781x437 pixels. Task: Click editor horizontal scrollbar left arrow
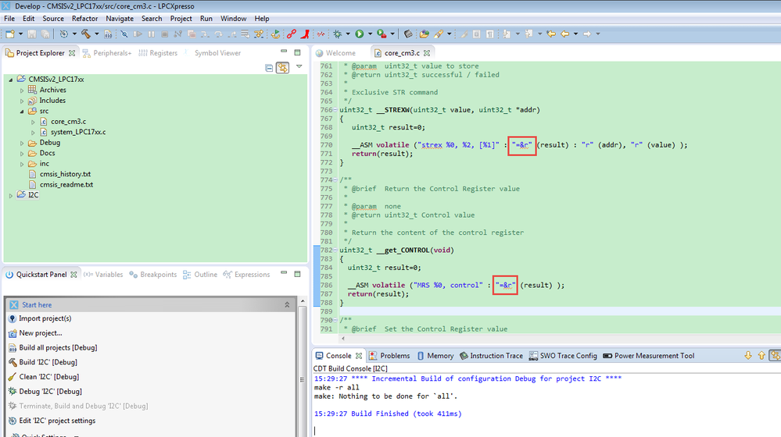tap(342, 339)
